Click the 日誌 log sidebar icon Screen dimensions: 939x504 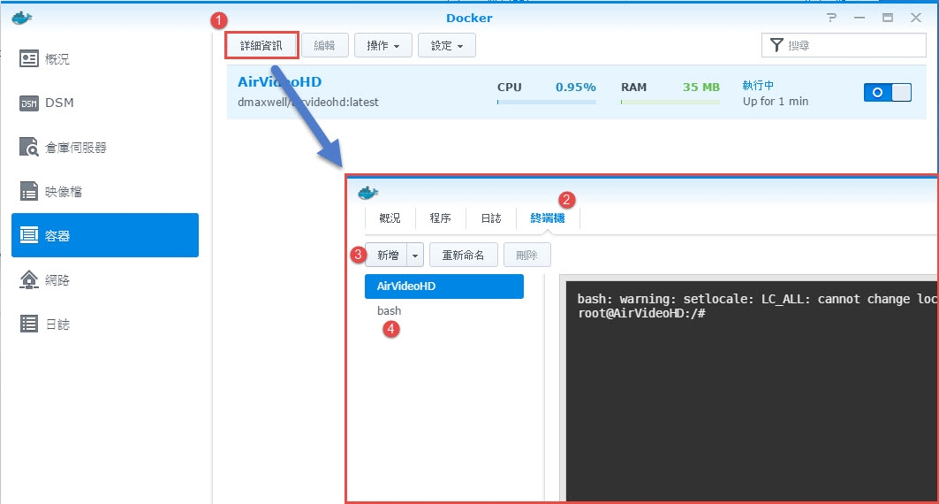[29, 324]
